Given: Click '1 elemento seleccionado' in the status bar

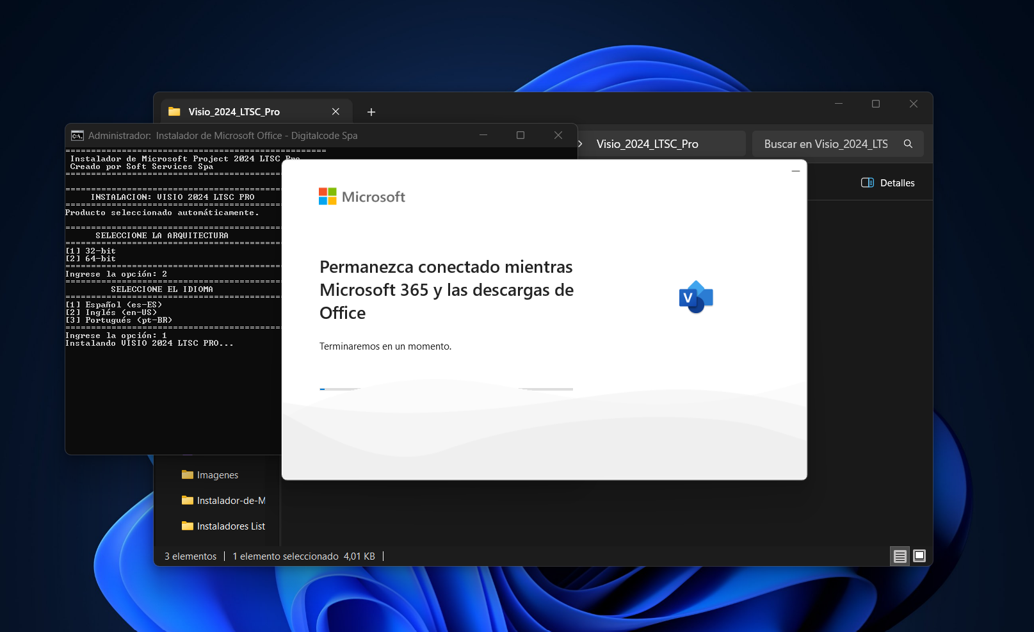Looking at the screenshot, I should 286,556.
